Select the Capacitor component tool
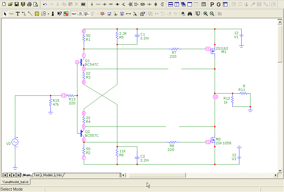The height and width of the screenshot is (192, 284). [x=105, y=4]
